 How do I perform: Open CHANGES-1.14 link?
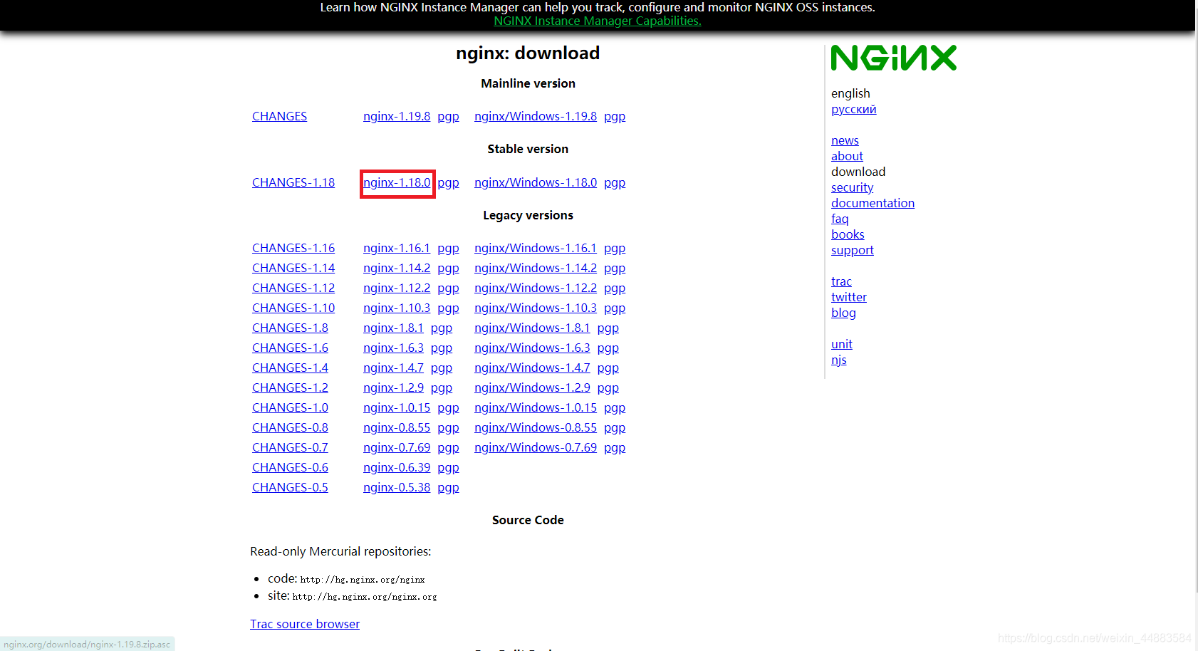293,268
